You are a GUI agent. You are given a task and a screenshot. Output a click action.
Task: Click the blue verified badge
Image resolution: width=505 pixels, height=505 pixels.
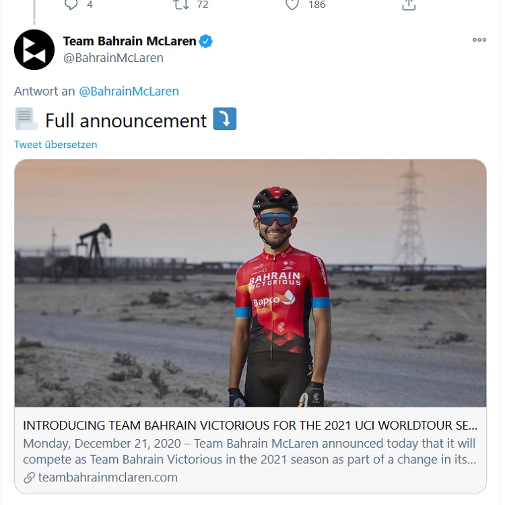tap(206, 41)
